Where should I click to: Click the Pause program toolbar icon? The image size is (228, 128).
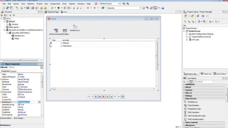point(65,8)
